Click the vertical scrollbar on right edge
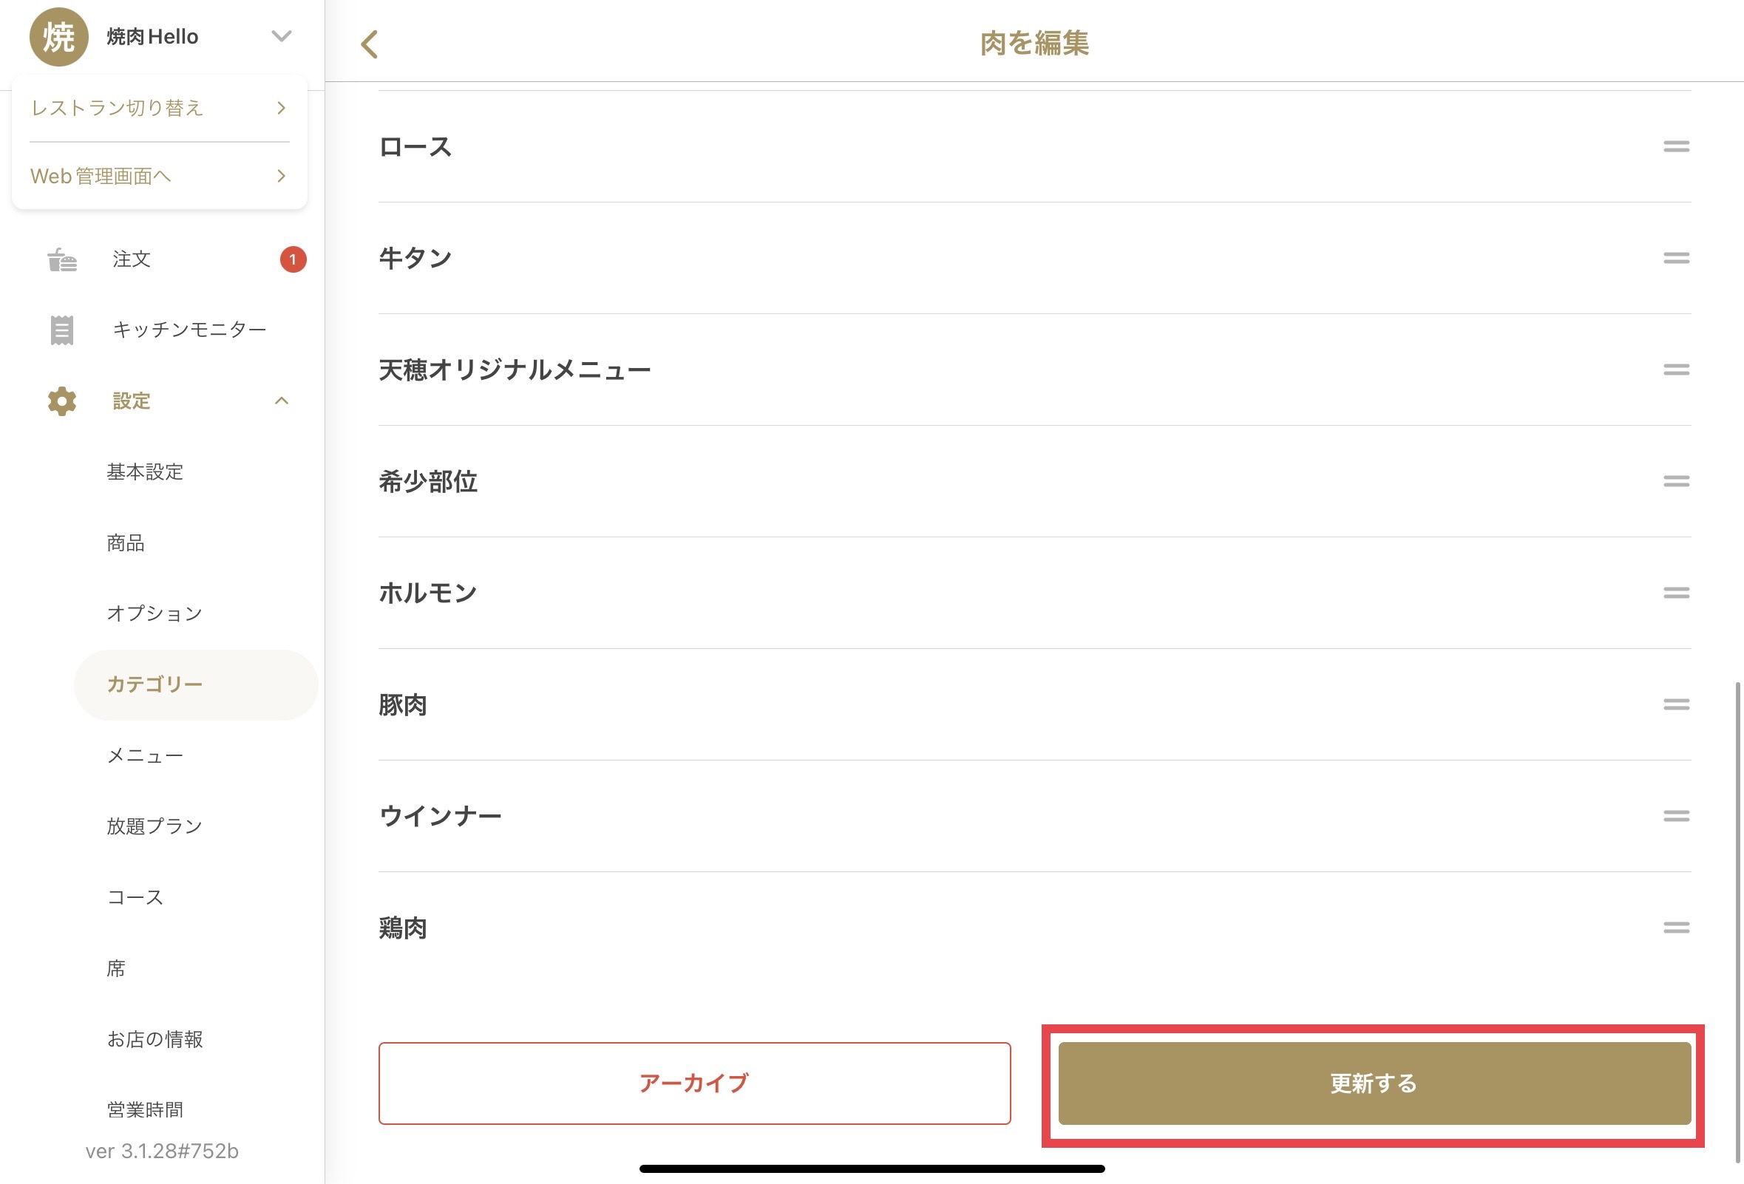Screen dimensions: 1744x1184 coord(1738,922)
